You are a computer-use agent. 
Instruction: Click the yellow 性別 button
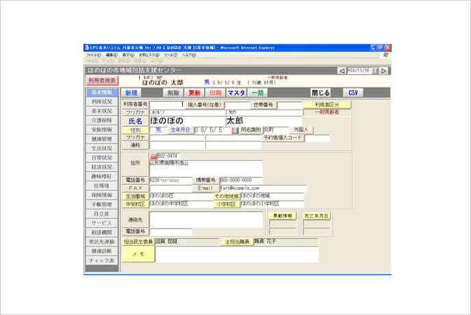click(136, 130)
